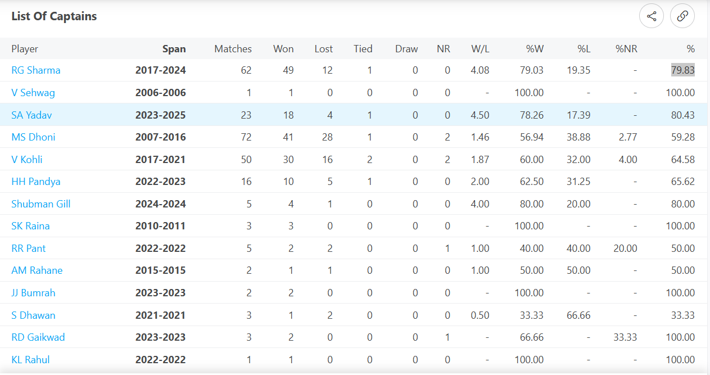Click W/L value 0.50 in Dhawan row
The image size is (710, 375).
[480, 315]
